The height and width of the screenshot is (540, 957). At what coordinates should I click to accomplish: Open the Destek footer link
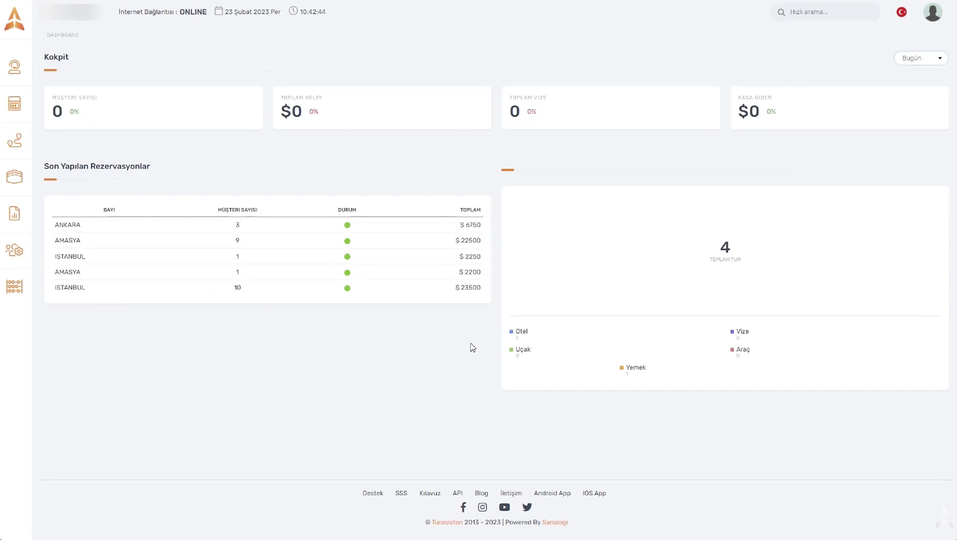(373, 493)
